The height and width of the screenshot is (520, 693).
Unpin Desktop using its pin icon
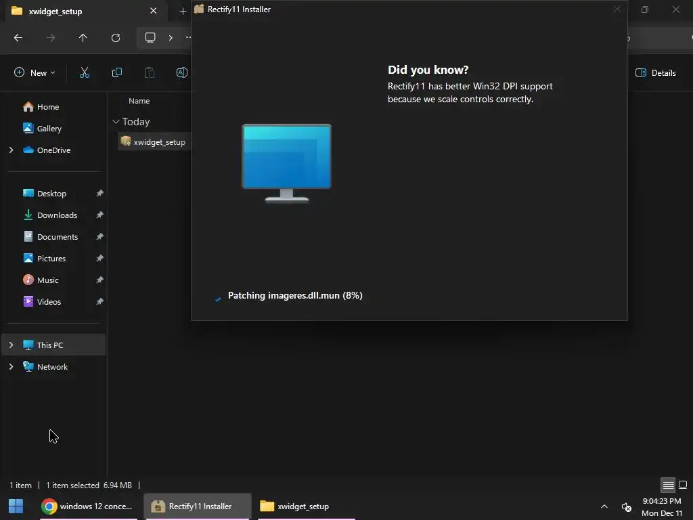click(100, 193)
